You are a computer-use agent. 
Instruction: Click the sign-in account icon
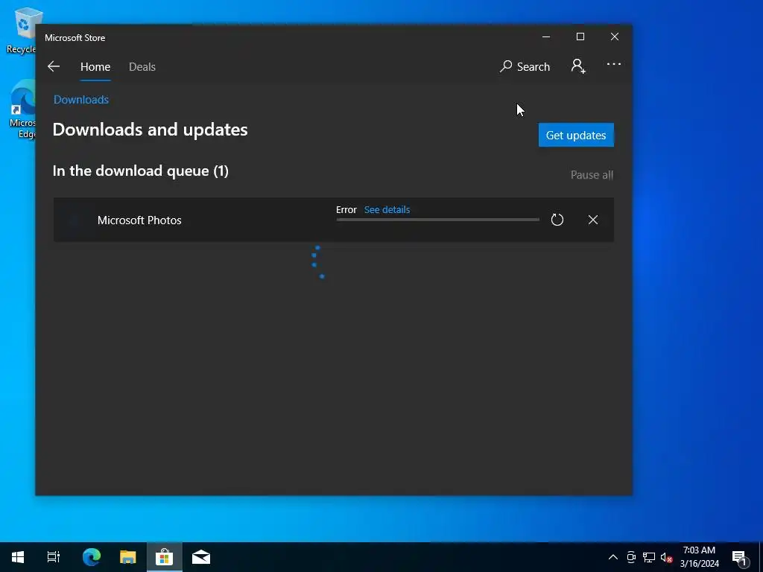[x=578, y=66]
